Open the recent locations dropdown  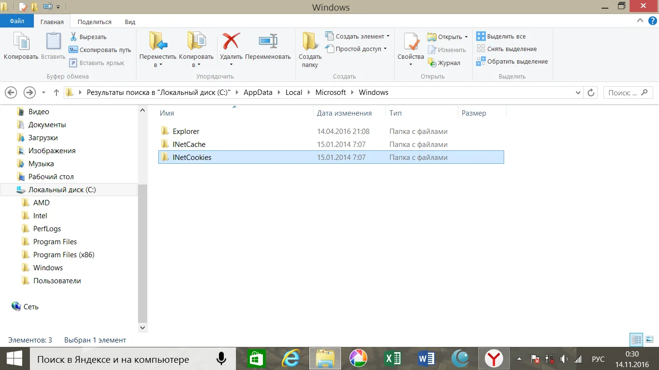pos(43,92)
